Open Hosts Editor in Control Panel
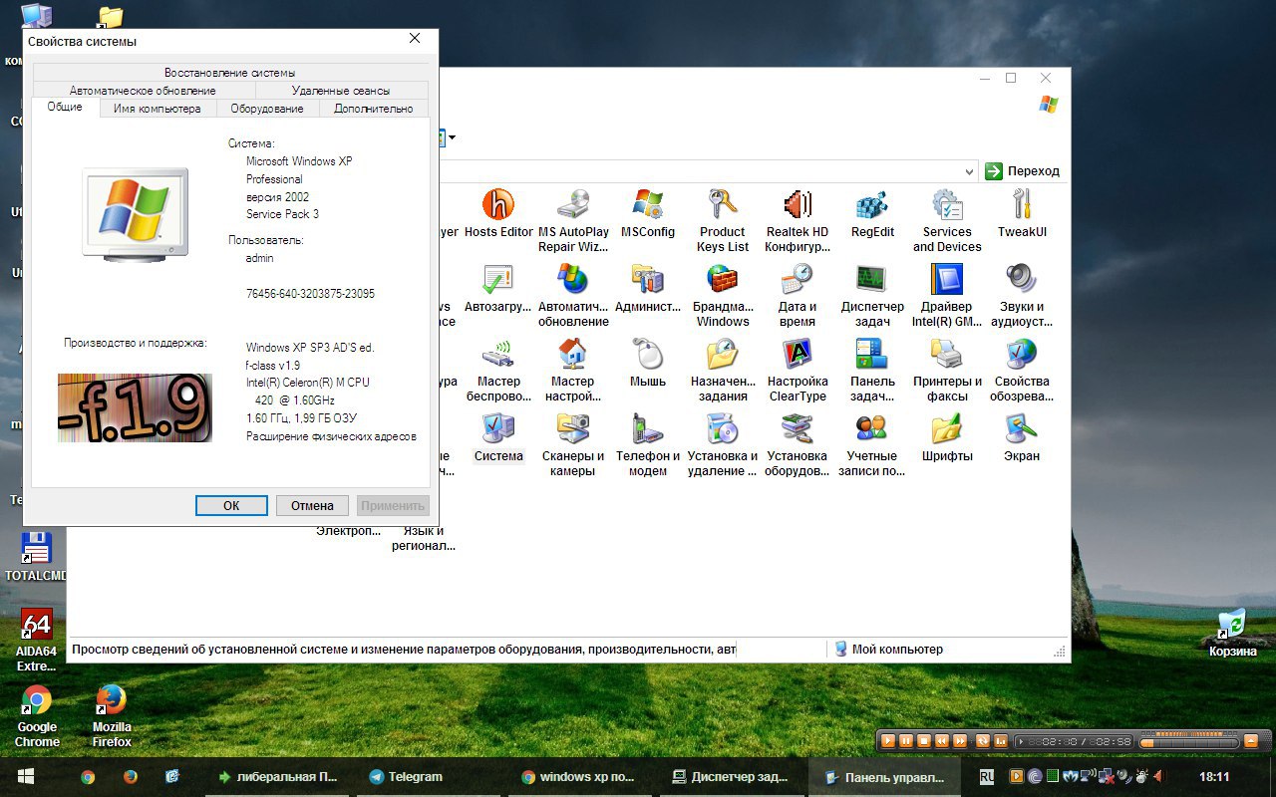The width and height of the screenshot is (1276, 797). [x=498, y=213]
